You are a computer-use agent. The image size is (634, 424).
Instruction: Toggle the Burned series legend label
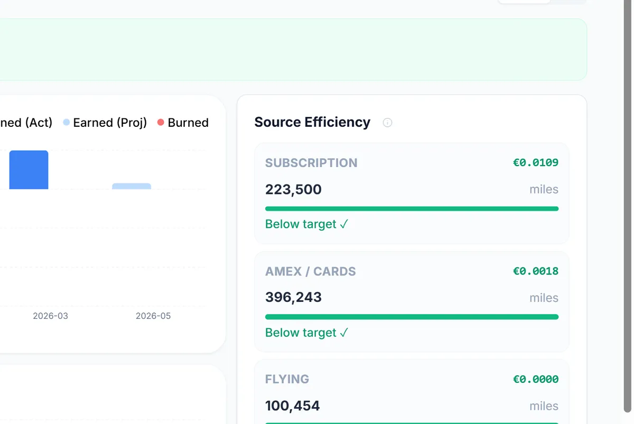click(188, 123)
